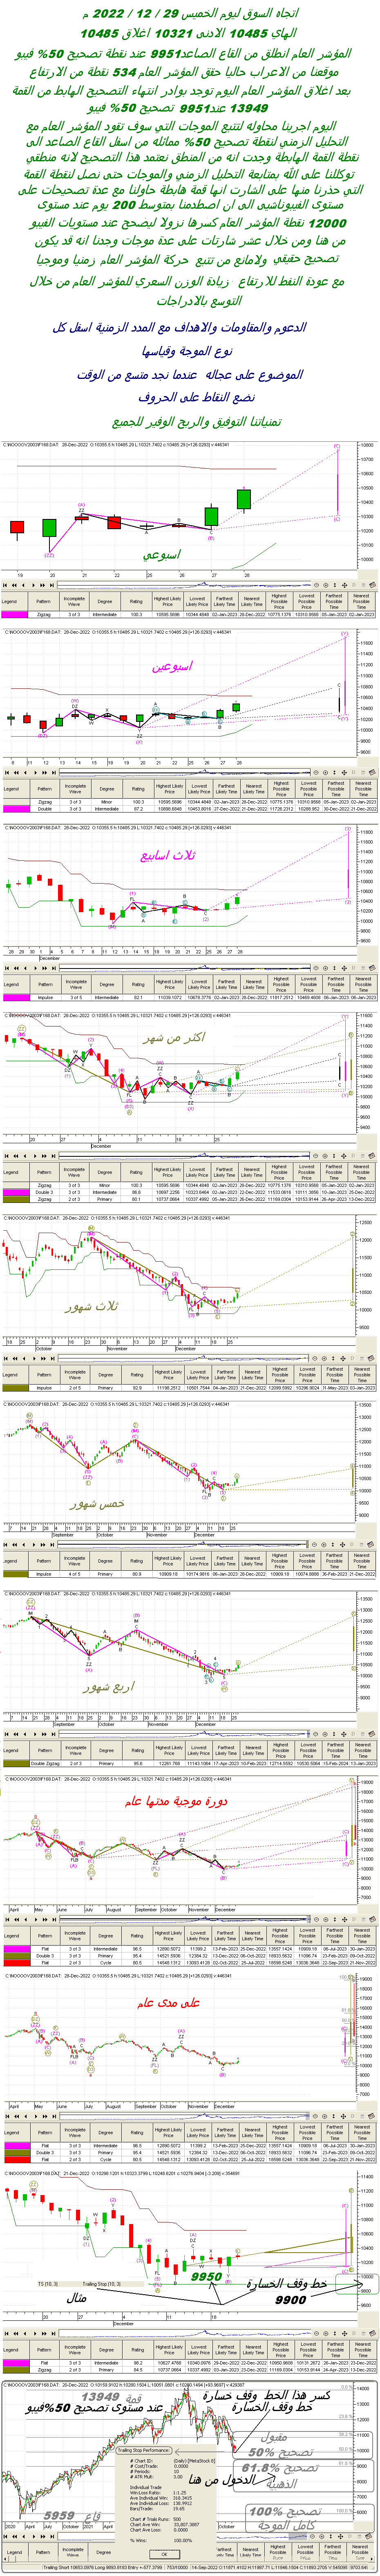Click the magenta 'ثلاث اسابيع' chart label
380x2576 pixels.
tap(168, 856)
